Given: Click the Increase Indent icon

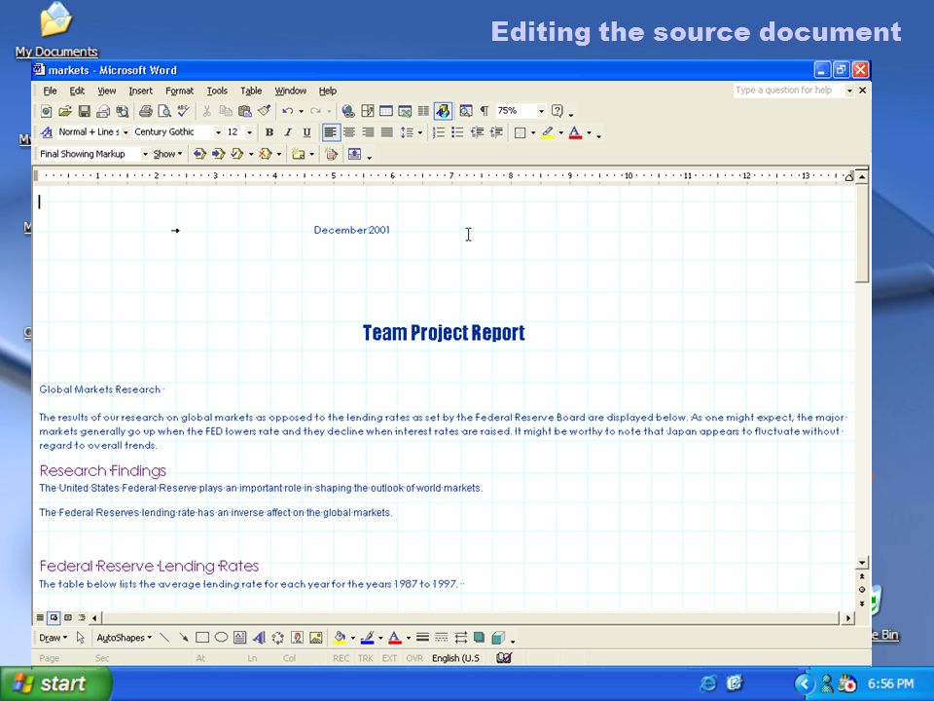Looking at the screenshot, I should 495,132.
